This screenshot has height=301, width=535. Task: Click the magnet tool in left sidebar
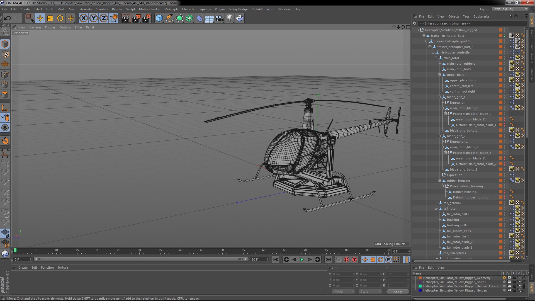[5, 141]
